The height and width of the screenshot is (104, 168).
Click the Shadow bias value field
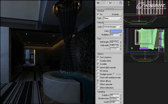pos(114,99)
